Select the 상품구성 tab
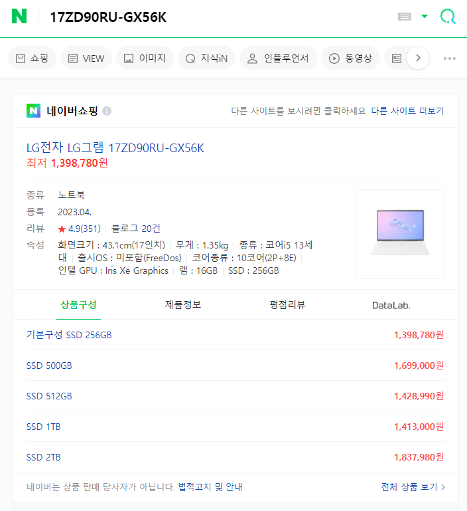467x511 pixels. pyautogui.click(x=78, y=305)
